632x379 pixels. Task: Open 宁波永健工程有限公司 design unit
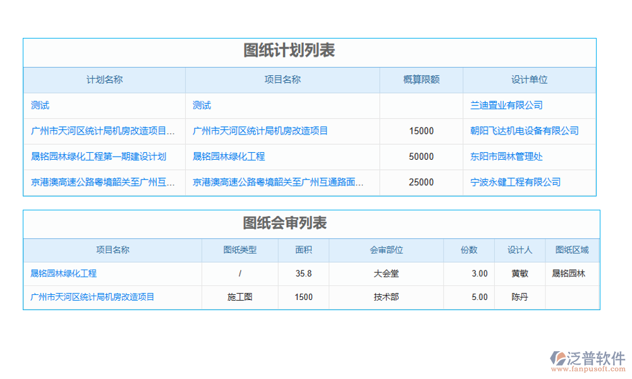pyautogui.click(x=515, y=182)
